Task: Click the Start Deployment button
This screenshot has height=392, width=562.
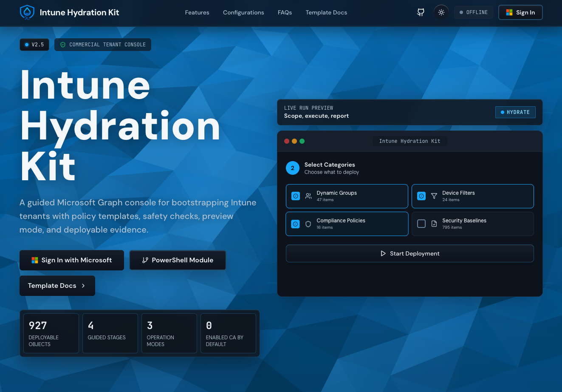Action: tap(410, 253)
